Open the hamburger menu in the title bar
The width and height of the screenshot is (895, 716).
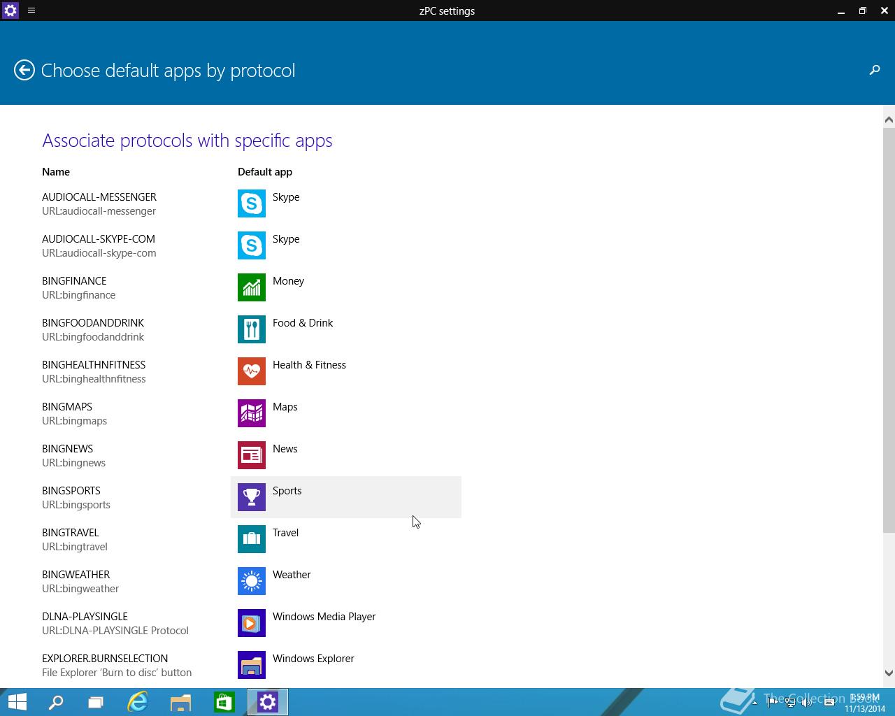[x=31, y=10]
